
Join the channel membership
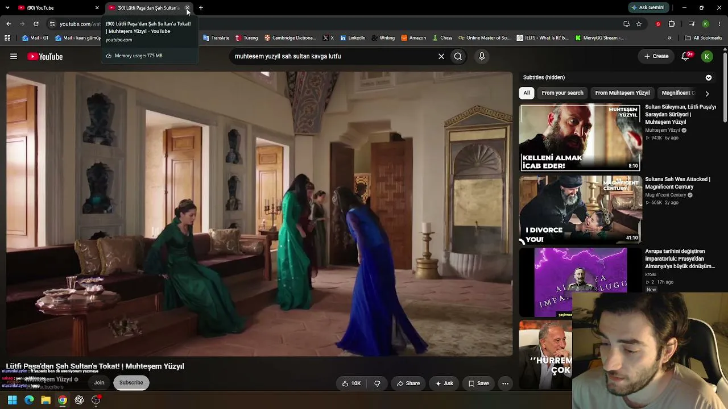click(x=99, y=383)
